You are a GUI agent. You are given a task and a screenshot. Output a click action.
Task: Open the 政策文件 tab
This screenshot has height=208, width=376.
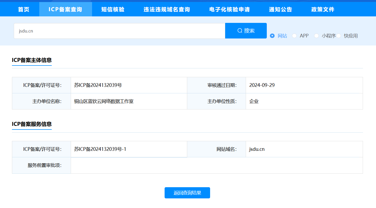pyautogui.click(x=323, y=9)
